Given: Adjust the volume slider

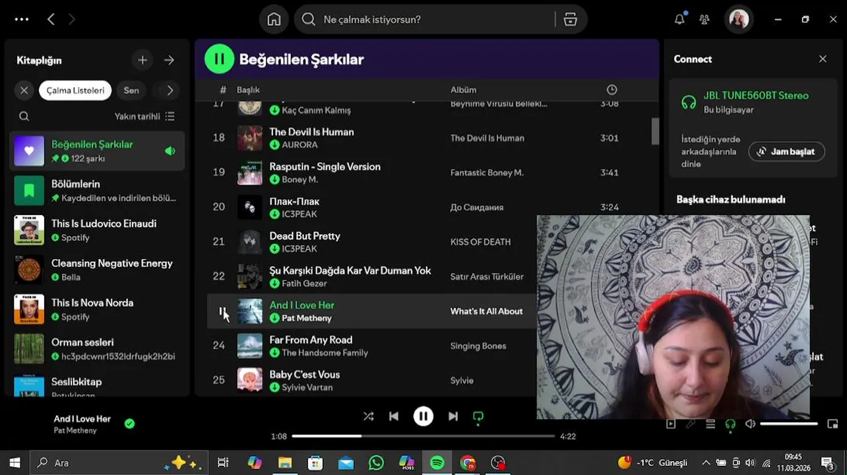Looking at the screenshot, I should point(789,424).
